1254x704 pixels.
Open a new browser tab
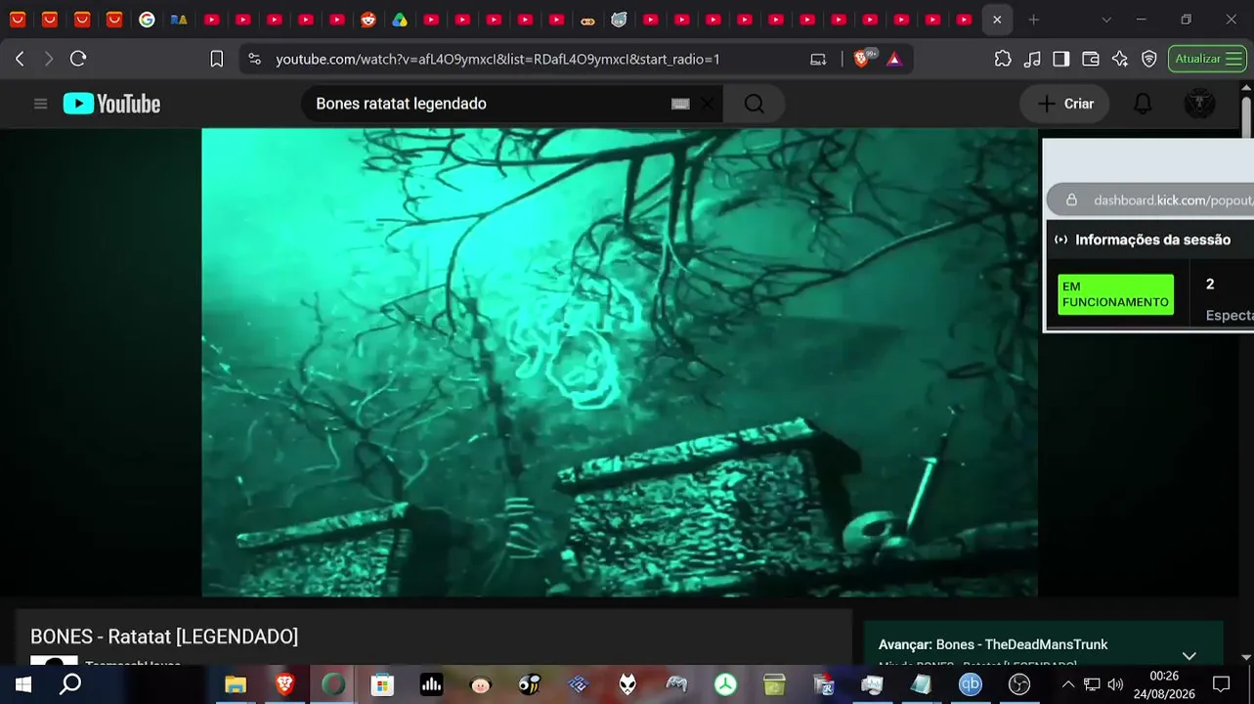point(1034,20)
